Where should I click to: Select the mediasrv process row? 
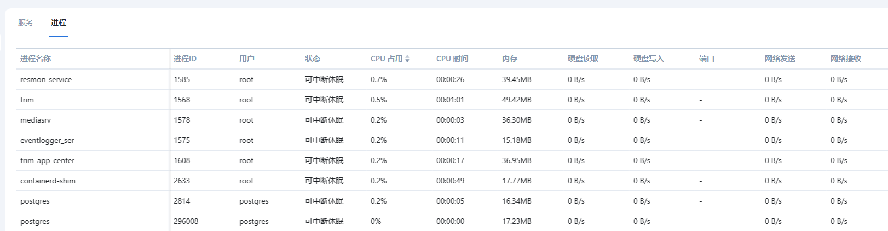pyautogui.click(x=36, y=120)
